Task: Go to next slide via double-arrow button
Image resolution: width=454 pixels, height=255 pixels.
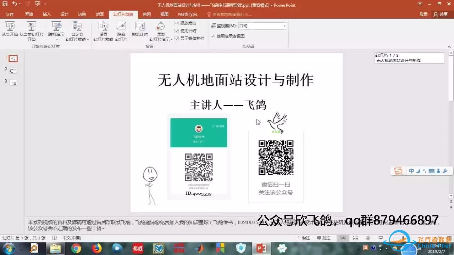Action: click(x=451, y=207)
